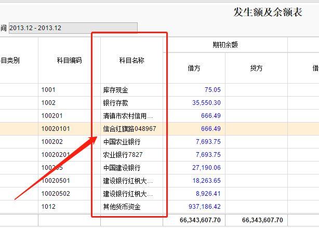Click the debit value 75.05

click(x=212, y=90)
